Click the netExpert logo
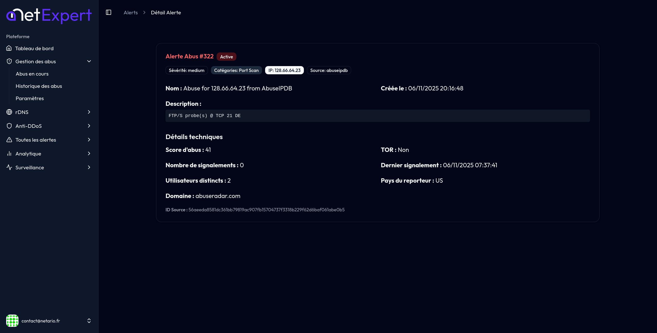This screenshot has height=333, width=657. coord(49,15)
